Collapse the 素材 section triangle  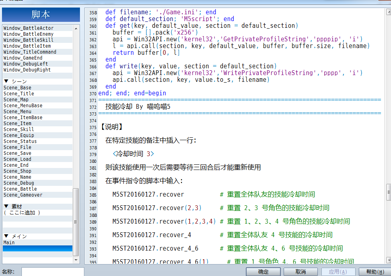point(6,207)
